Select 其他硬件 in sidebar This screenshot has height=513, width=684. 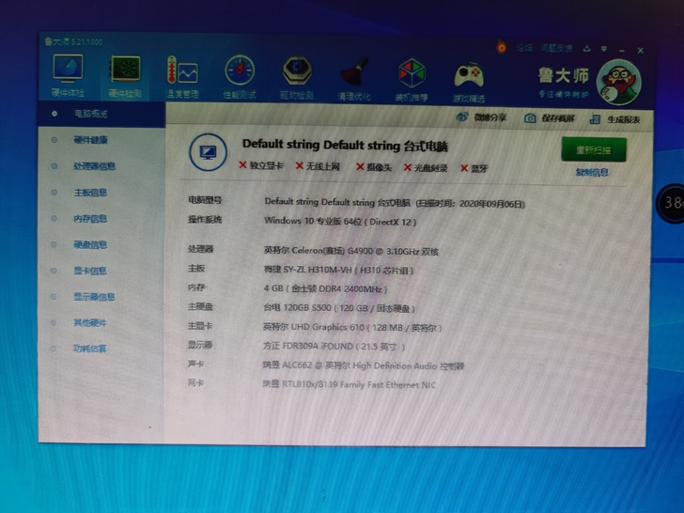coord(90,323)
